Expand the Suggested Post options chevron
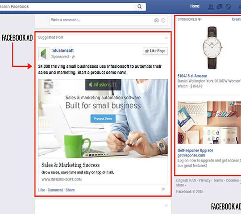Screen dimensions: 241x214 click(x=166, y=38)
